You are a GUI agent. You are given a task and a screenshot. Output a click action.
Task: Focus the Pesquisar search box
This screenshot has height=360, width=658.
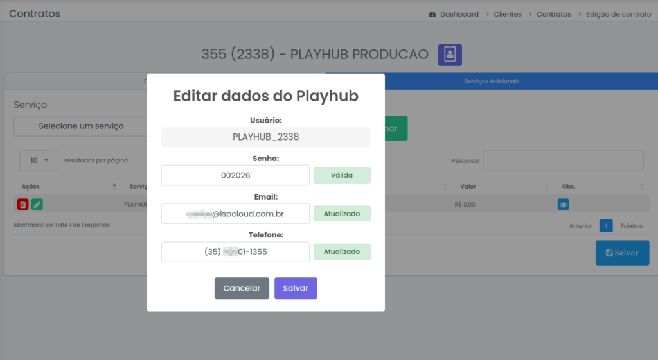(563, 160)
